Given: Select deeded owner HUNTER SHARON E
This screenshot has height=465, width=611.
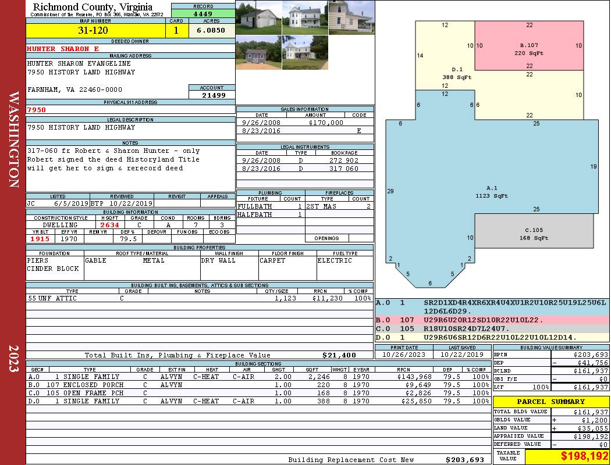Looking at the screenshot, I should [63, 49].
